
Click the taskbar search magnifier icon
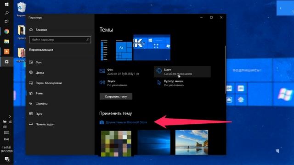pyautogui.click(x=6, y=13)
